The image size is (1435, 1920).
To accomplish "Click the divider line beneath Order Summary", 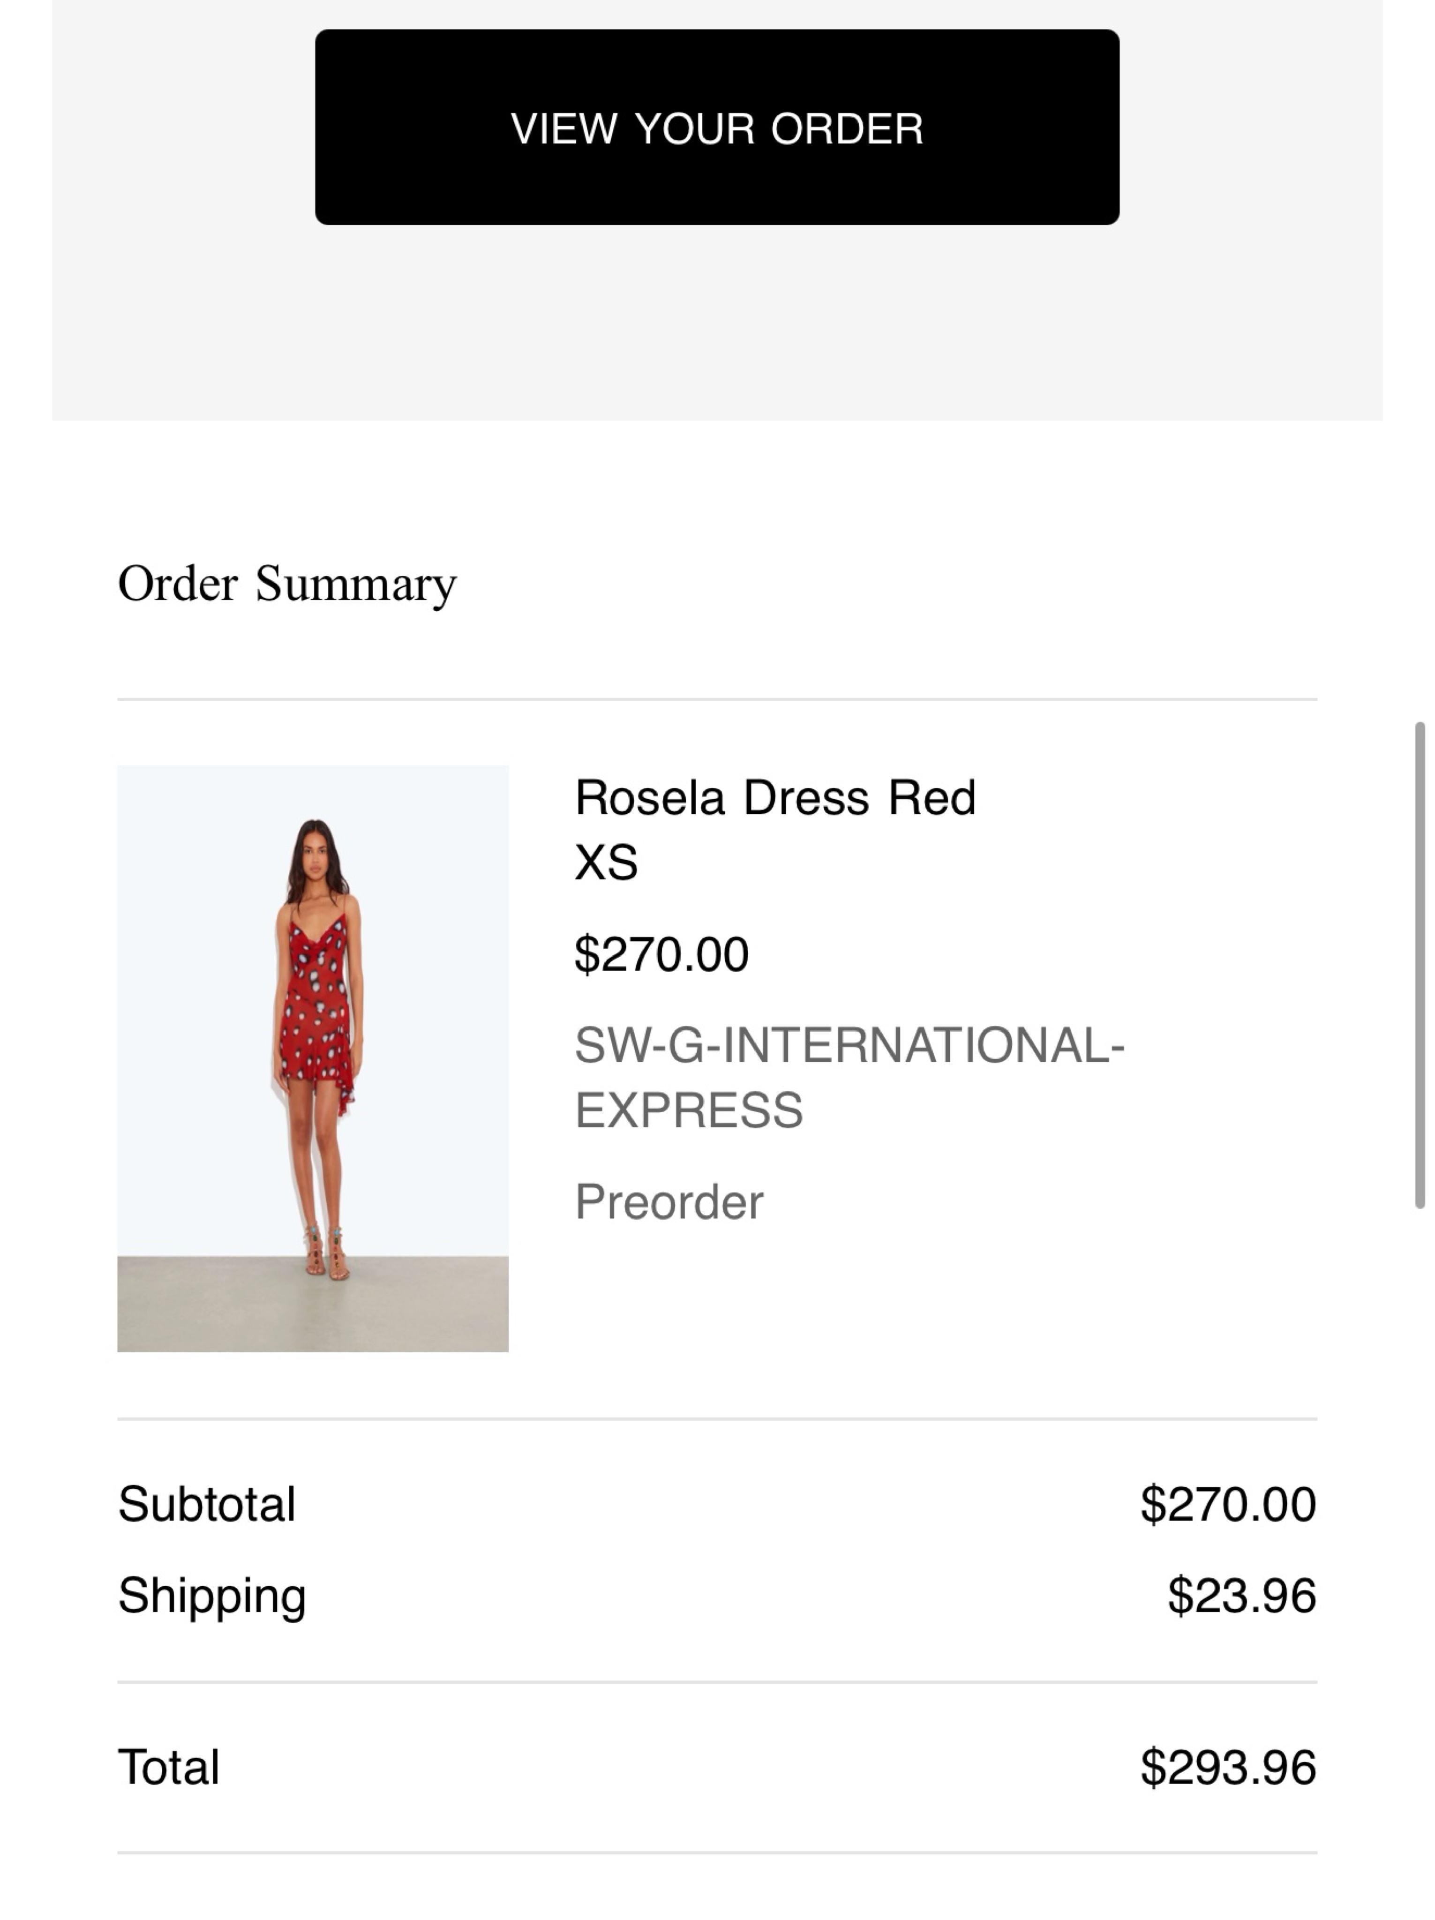I will tap(717, 699).
